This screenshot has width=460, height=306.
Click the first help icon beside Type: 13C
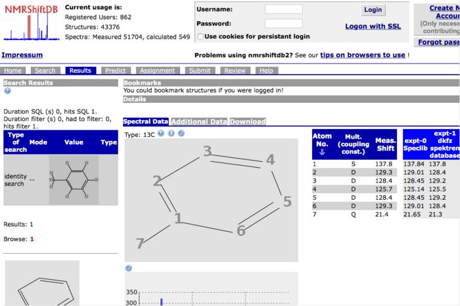(x=162, y=134)
